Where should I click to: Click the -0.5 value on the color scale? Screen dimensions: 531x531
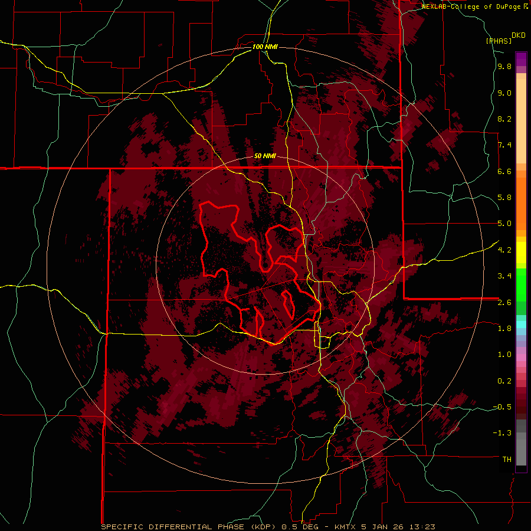click(x=503, y=407)
